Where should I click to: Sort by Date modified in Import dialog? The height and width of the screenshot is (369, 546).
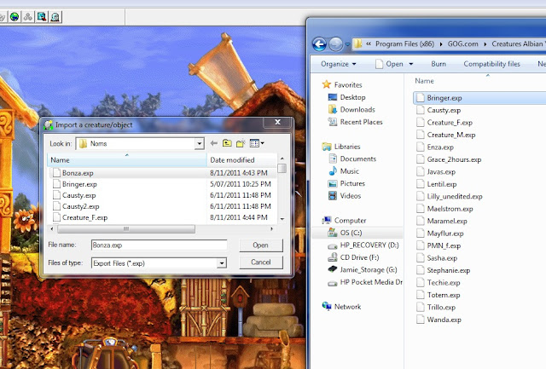(241, 160)
